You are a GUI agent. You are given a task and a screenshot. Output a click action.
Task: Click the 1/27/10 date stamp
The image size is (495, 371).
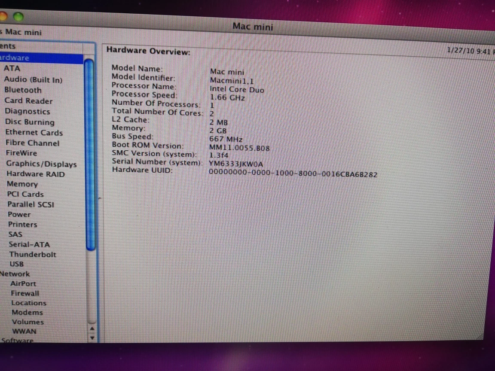[x=461, y=51]
